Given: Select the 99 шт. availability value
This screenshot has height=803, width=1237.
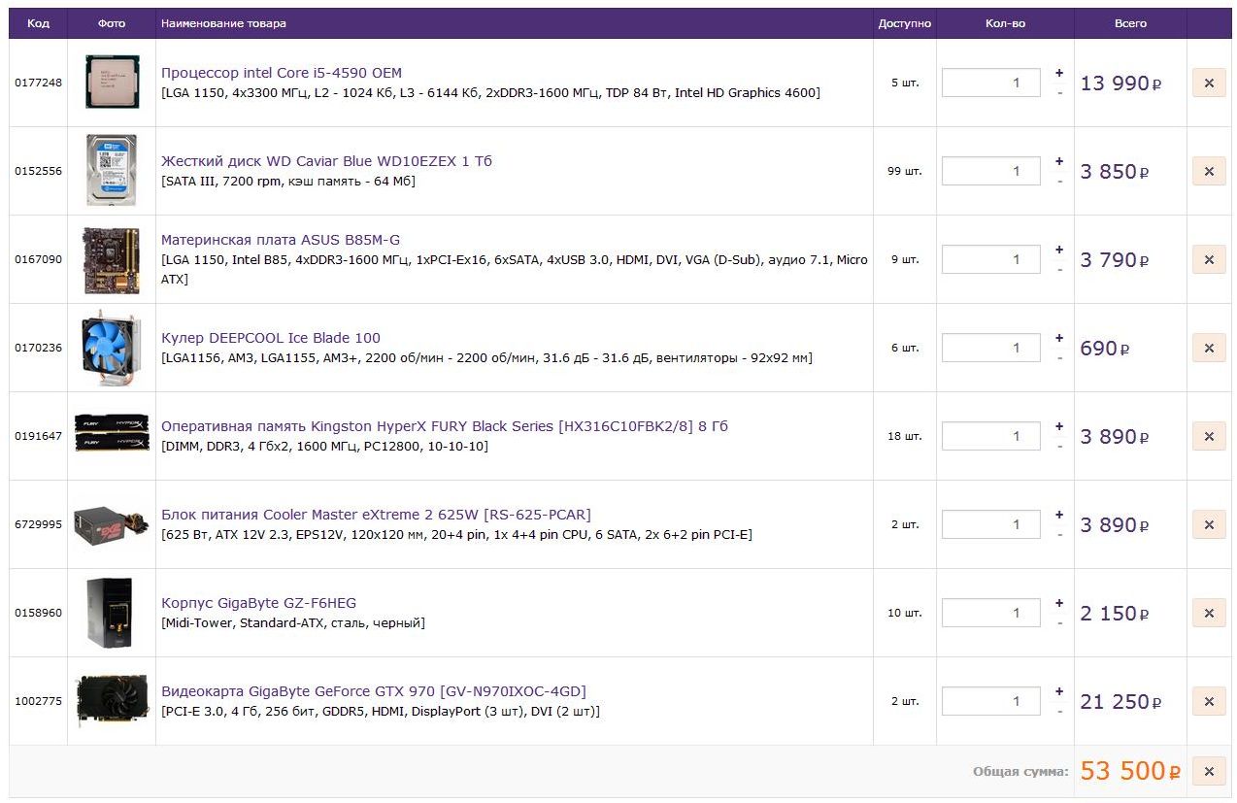Looking at the screenshot, I should click(x=905, y=171).
